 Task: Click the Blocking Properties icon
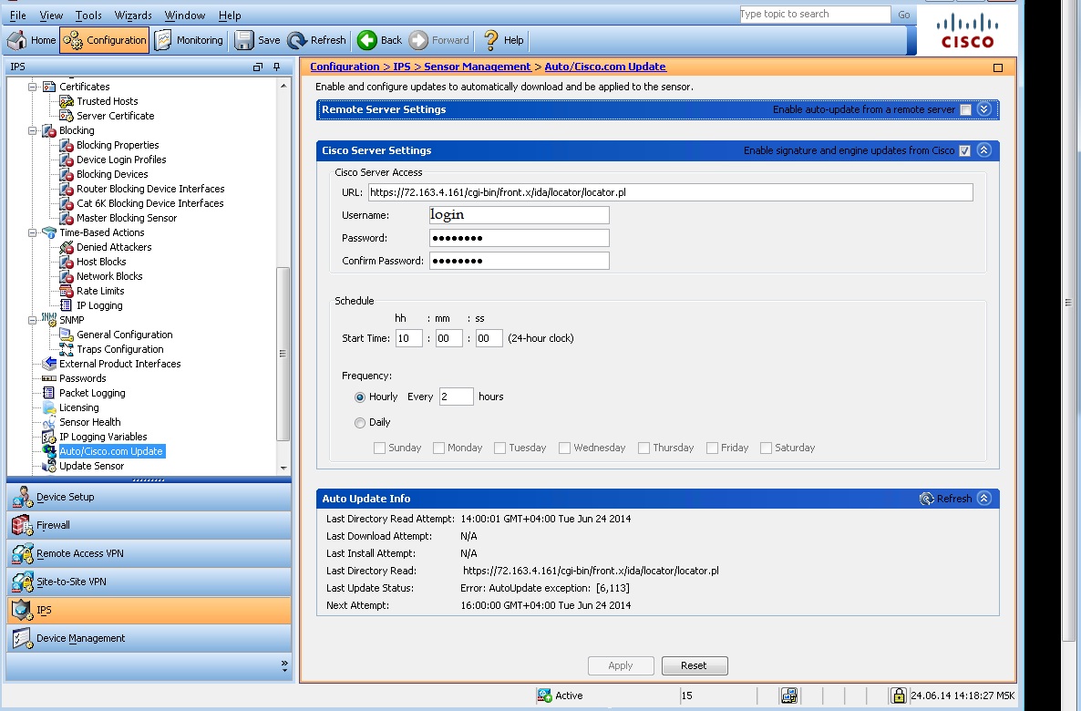(67, 145)
